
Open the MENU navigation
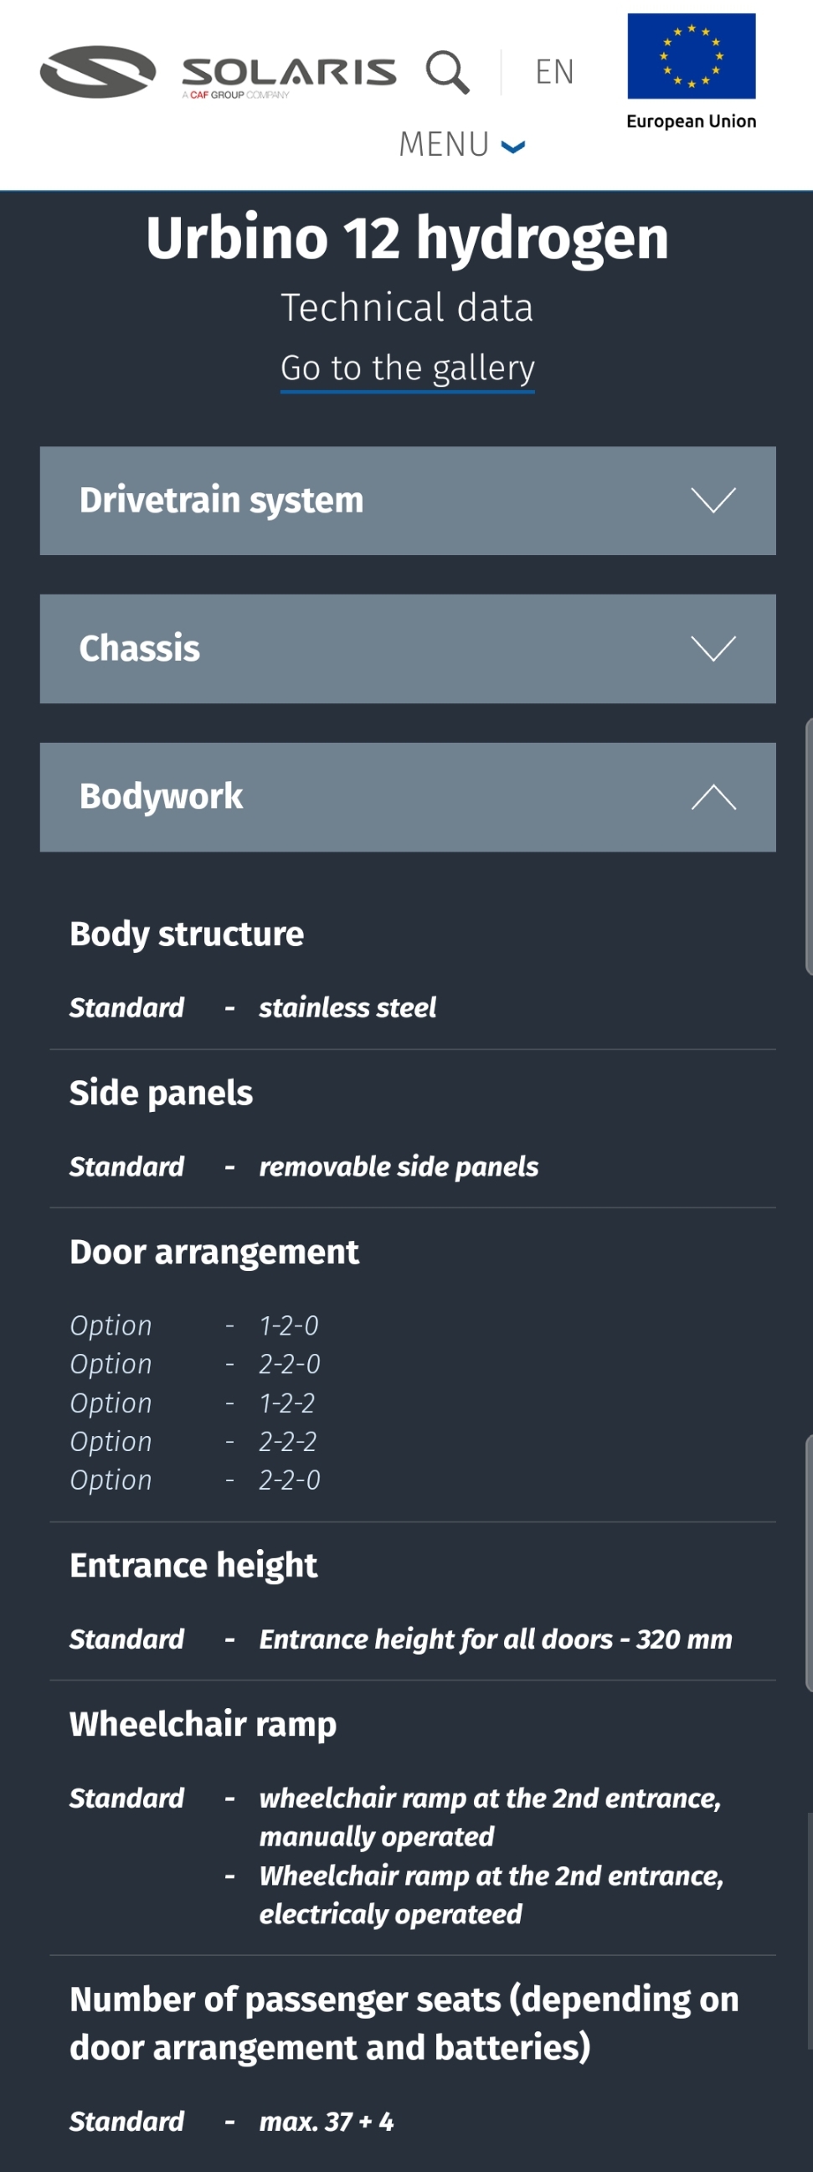pos(461,144)
